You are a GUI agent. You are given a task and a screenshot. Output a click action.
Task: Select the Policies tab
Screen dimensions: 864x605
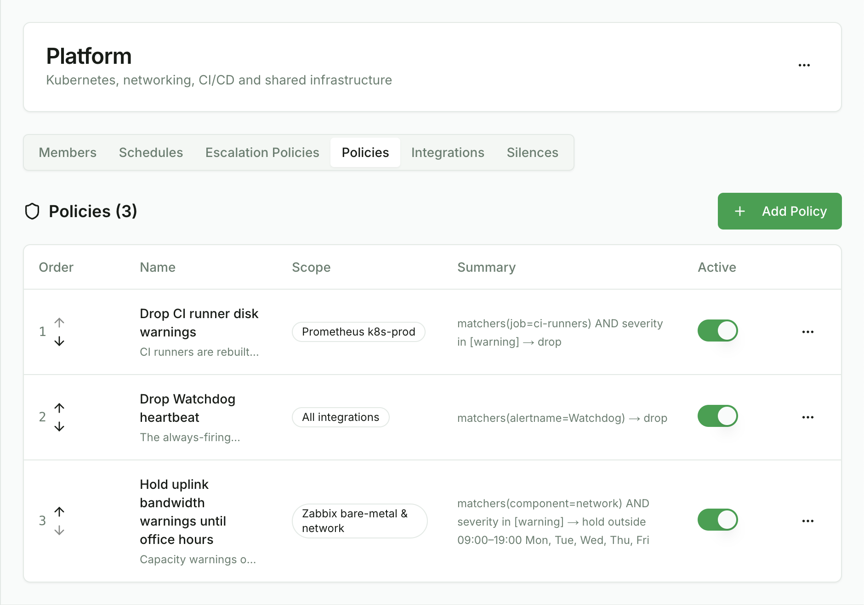[365, 152]
